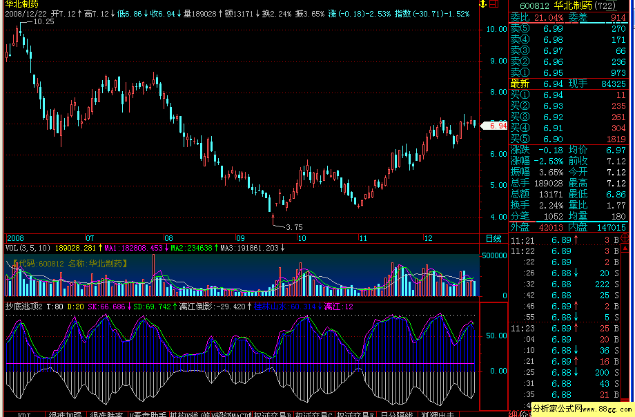Click the 量比 1.77 value

point(616,205)
